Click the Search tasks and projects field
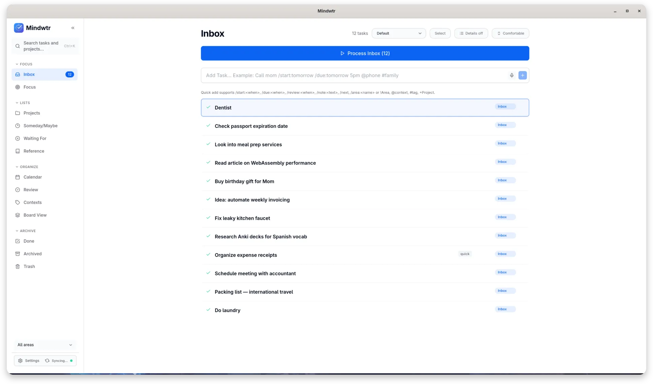 (45, 46)
